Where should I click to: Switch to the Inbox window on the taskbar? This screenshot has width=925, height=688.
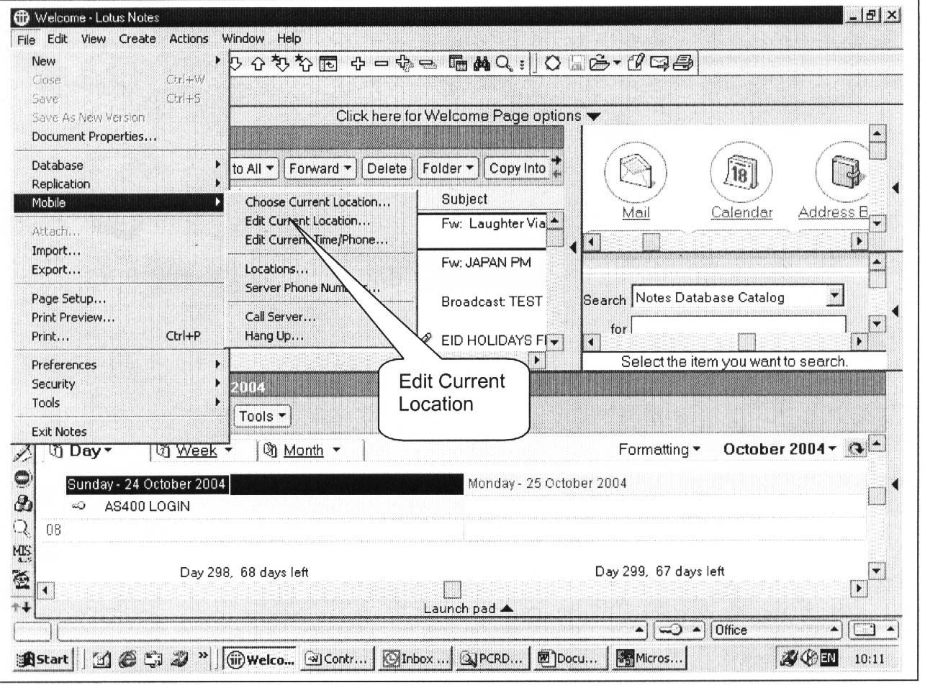coord(415,657)
